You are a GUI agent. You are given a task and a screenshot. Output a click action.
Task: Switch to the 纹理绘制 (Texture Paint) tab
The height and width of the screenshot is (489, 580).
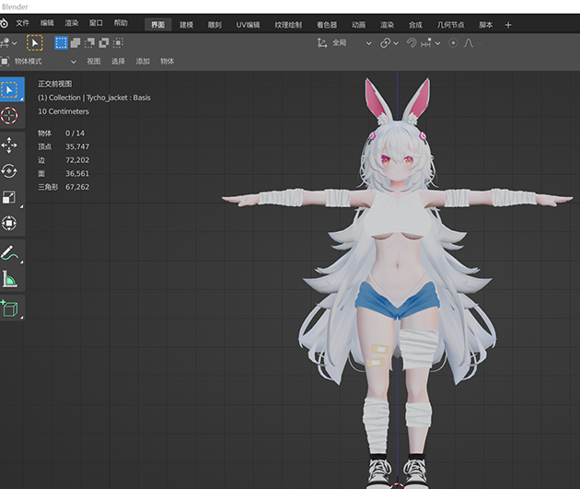288,25
